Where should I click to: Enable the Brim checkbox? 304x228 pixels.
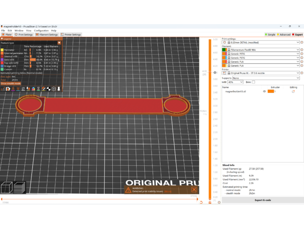[x=253, y=82]
